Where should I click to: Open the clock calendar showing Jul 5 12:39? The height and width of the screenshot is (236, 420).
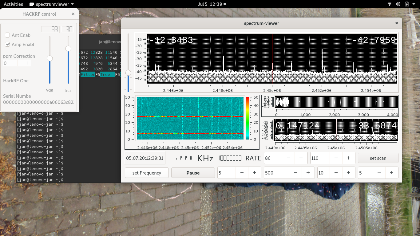pyautogui.click(x=212, y=4)
